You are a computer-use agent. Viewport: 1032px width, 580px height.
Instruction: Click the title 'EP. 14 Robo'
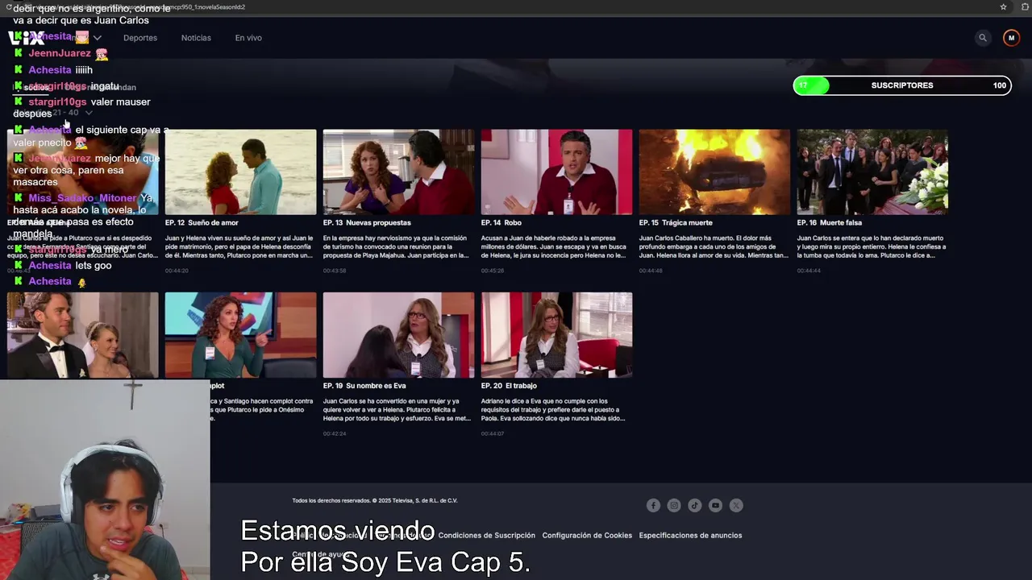click(501, 222)
